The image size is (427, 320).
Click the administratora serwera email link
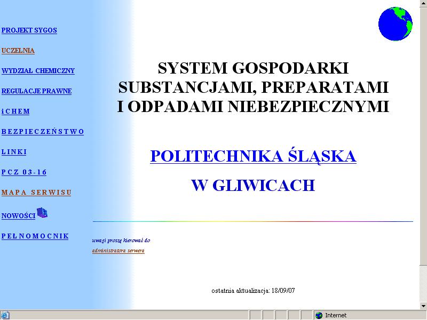click(118, 251)
